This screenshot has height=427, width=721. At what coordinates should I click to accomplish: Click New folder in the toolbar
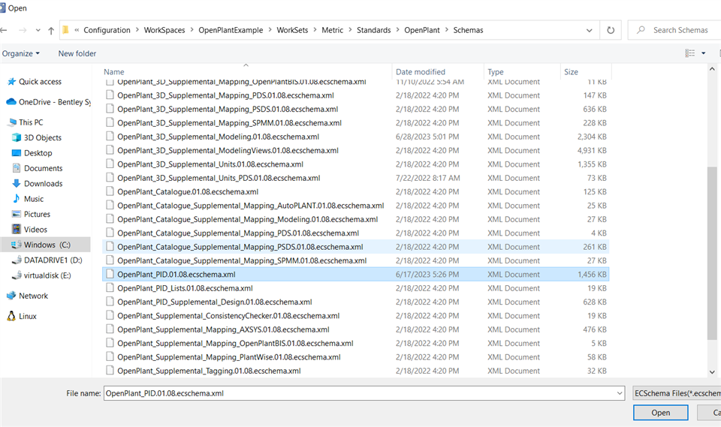point(77,53)
